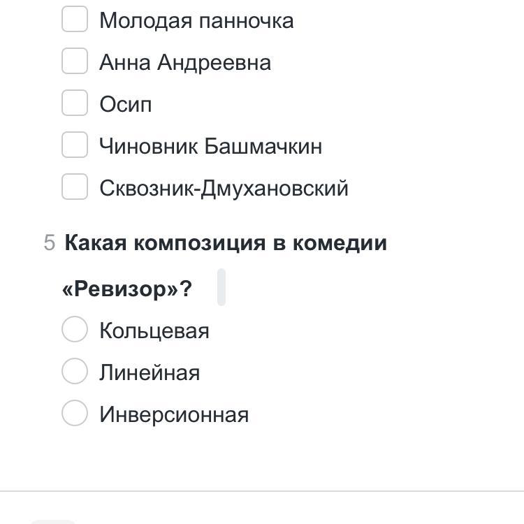
Task: Click the Инверсионная option text
Action: [x=174, y=415]
